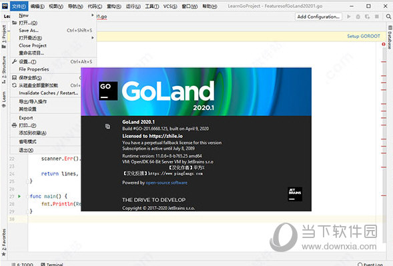Click the Stop square icon in the toolbar
Viewport: 393px width, 266px height.
click(x=377, y=17)
